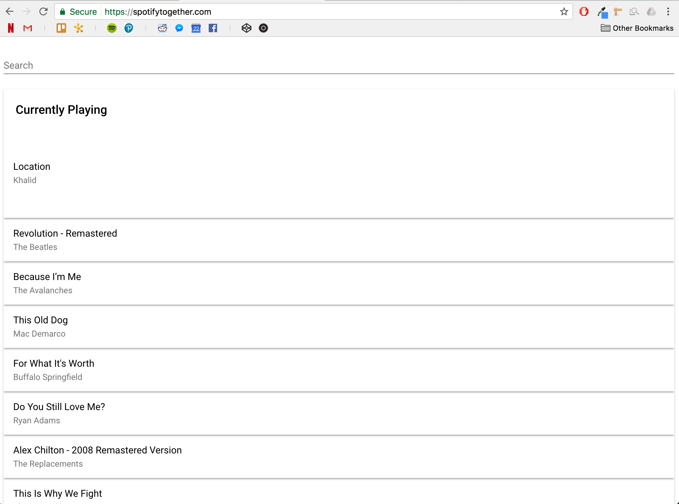
Task: Expand the Other Bookmarks folder
Action: pyautogui.click(x=637, y=28)
